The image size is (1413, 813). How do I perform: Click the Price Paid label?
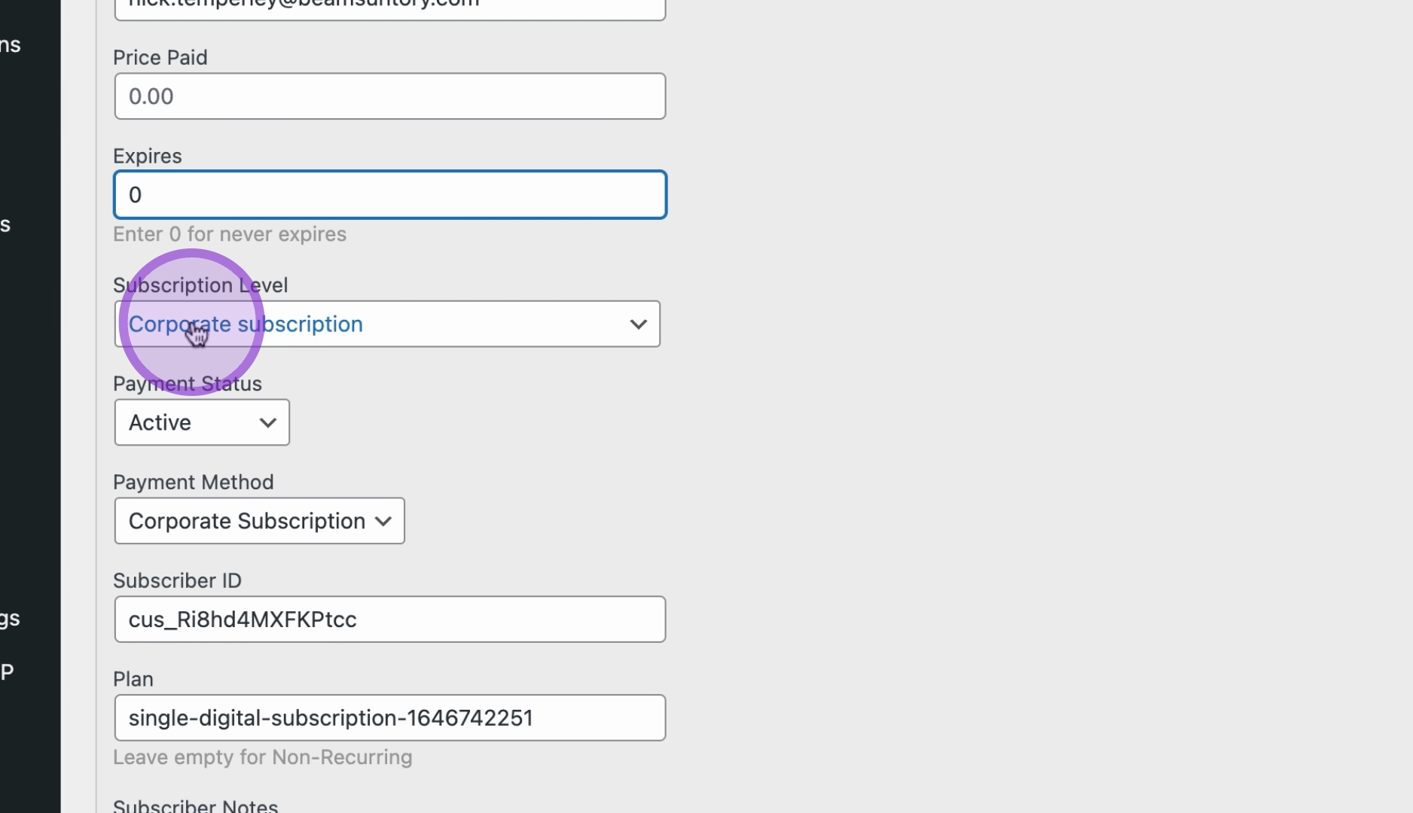[160, 57]
